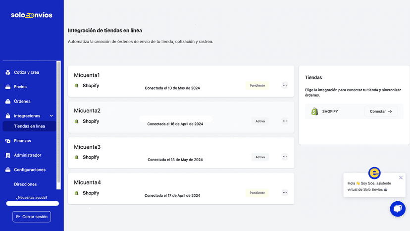Click the Shopify icon in Micuenta3 card
Screen dimensions: 410x231
[x=76, y=157]
